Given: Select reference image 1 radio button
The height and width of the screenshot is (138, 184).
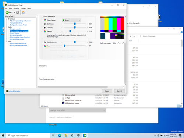Looking at the screenshot, I should [x=114, y=43].
